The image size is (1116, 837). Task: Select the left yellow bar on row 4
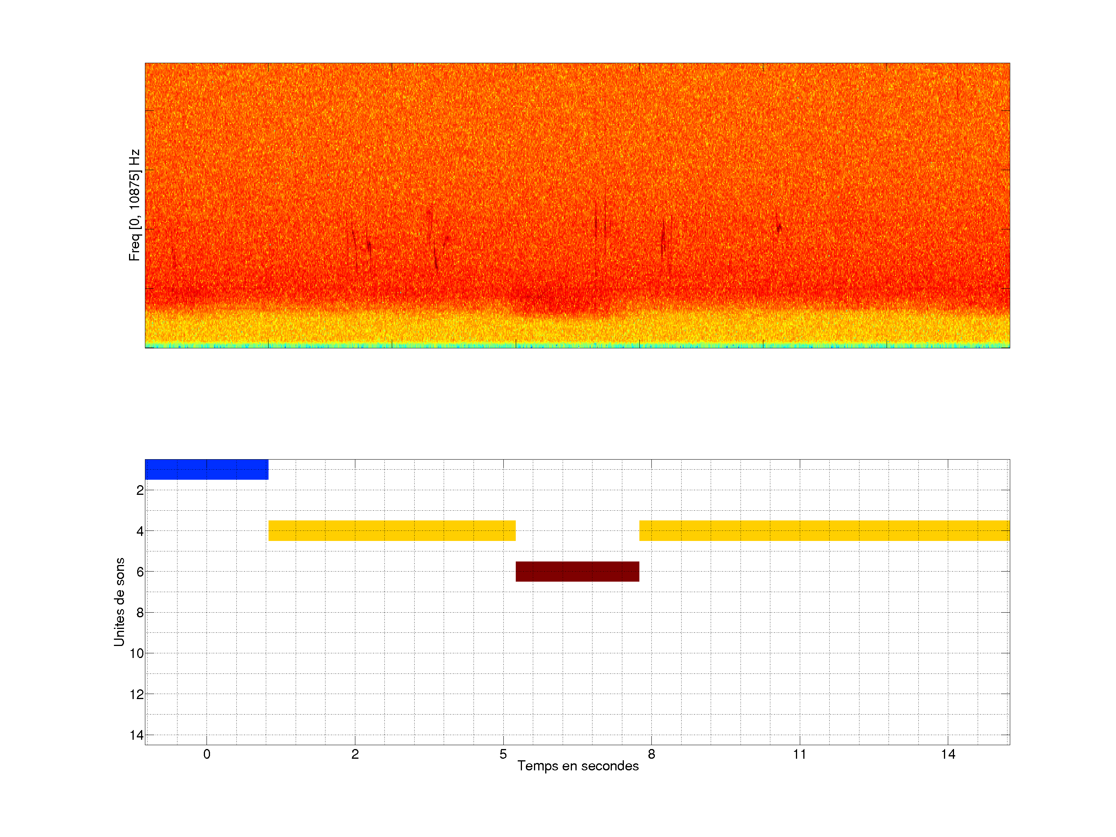(391, 530)
